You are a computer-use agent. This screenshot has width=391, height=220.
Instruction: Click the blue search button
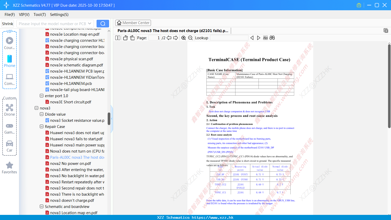click(103, 24)
